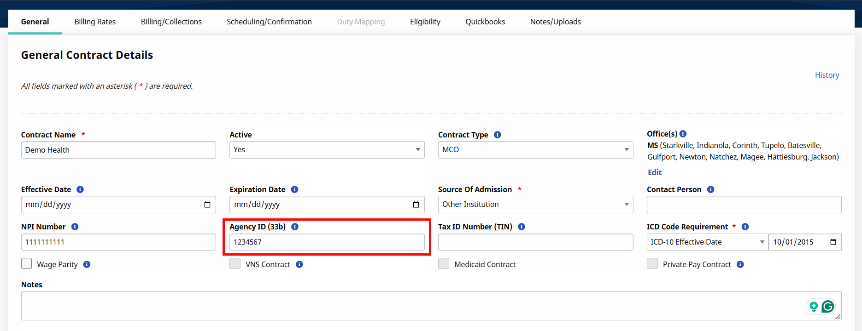This screenshot has width=862, height=331.
Task: Click the info icon beside Office(s)
Action: point(683,134)
